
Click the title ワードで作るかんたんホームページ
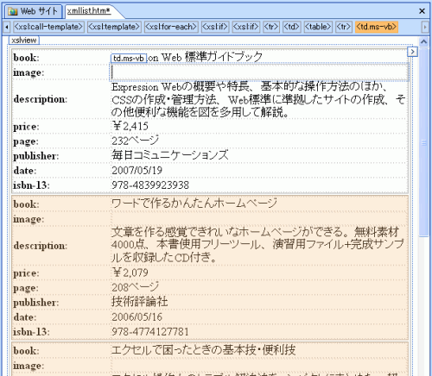194,204
